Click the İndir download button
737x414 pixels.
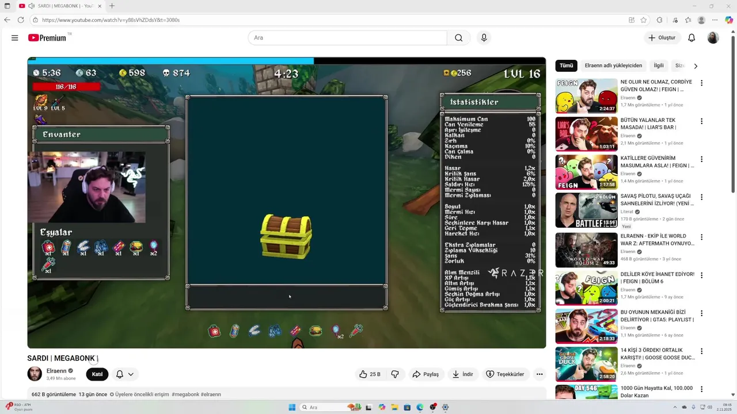click(462, 374)
